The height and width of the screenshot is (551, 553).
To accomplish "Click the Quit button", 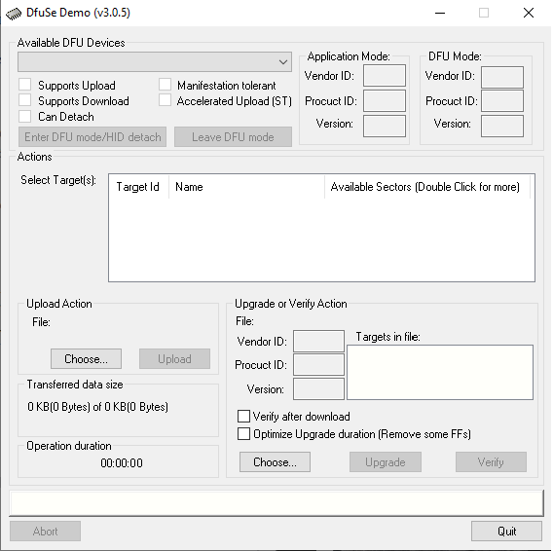I will pyautogui.click(x=506, y=531).
